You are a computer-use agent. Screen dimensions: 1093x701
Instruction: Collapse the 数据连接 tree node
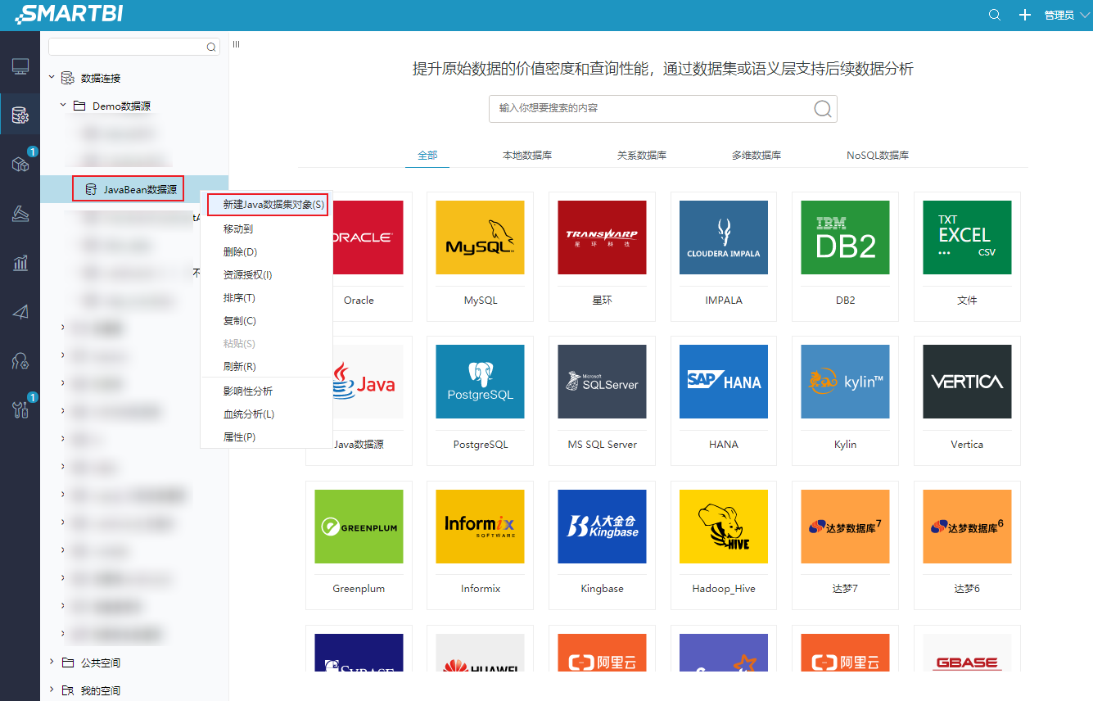(x=52, y=78)
